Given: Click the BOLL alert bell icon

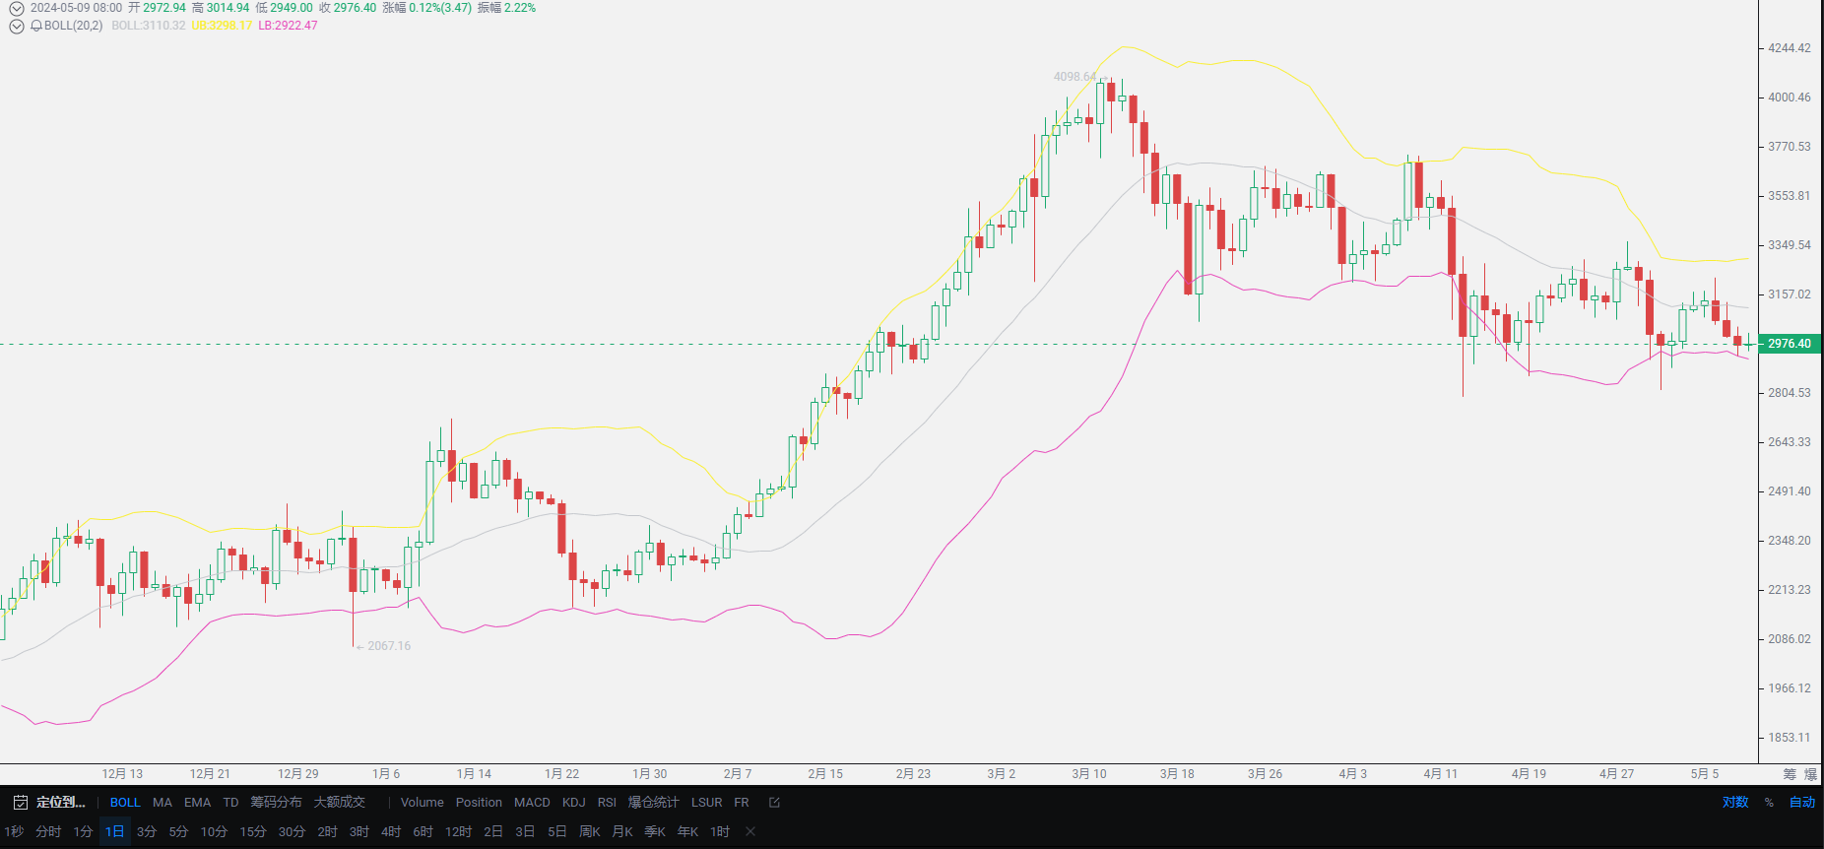Looking at the screenshot, I should coord(36,26).
